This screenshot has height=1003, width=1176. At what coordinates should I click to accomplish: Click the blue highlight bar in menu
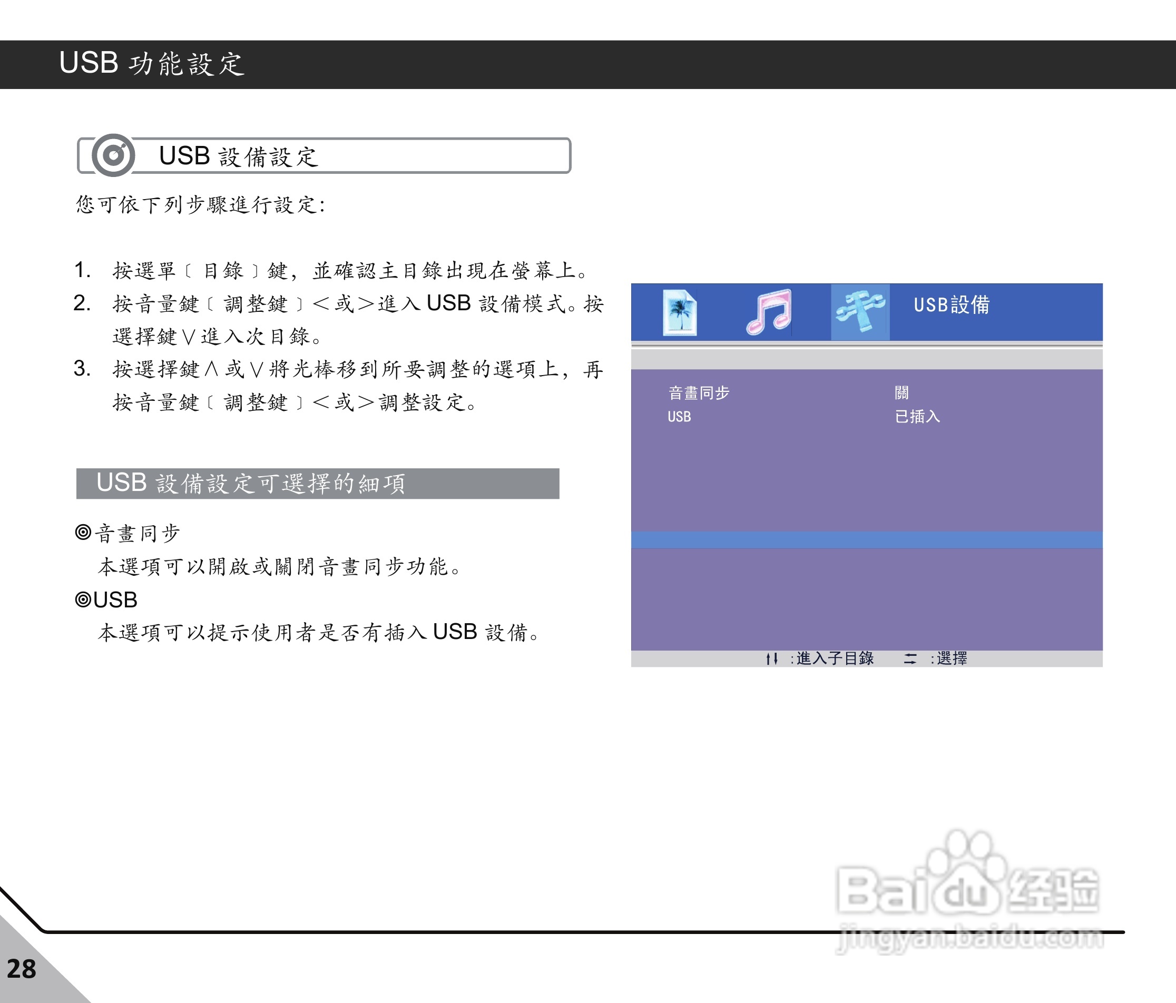pos(866,540)
